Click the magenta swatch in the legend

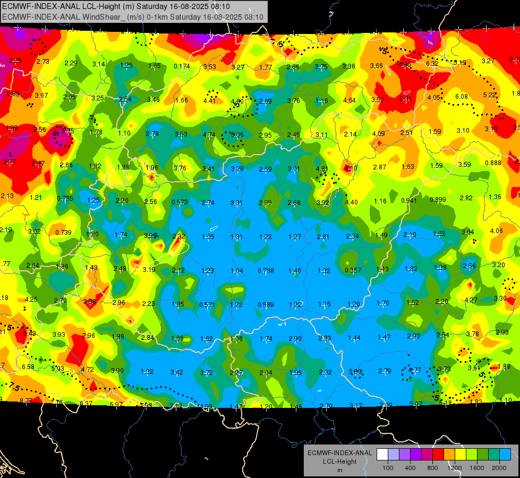427,454
